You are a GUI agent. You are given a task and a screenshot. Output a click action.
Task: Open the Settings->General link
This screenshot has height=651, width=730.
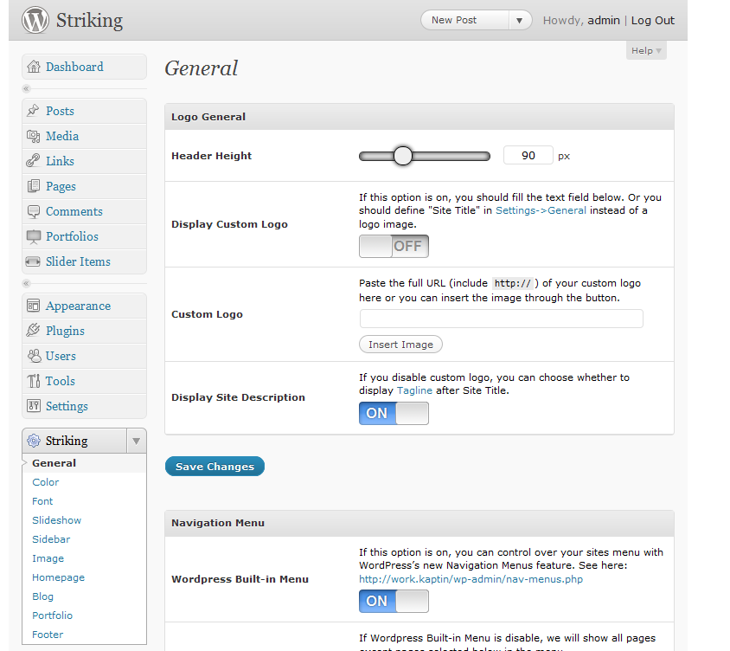[541, 210]
